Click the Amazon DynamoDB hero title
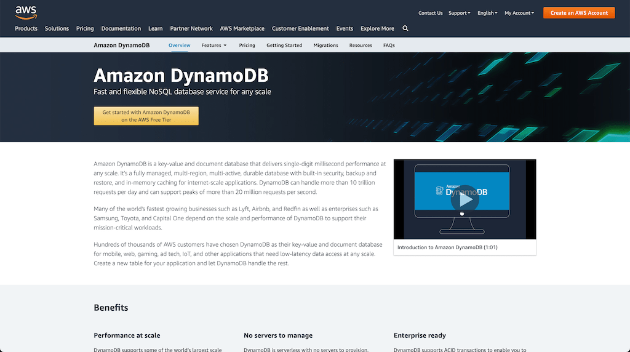 pyautogui.click(x=181, y=76)
